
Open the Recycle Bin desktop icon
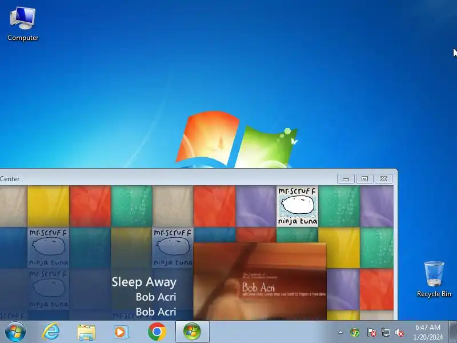[x=434, y=279]
